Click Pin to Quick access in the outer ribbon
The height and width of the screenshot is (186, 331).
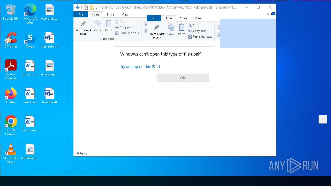point(83,28)
